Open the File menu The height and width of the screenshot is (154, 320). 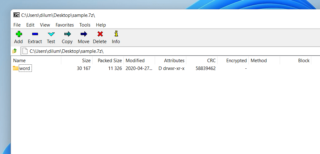tap(17, 25)
